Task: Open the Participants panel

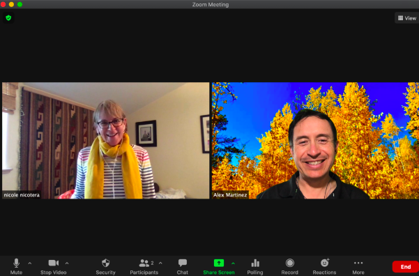Action: (144, 266)
